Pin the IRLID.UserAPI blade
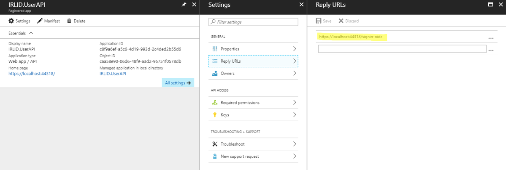Viewport: 506px width, 170px height. coord(184,5)
